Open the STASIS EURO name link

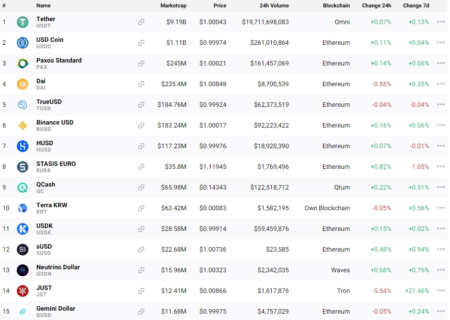click(x=56, y=163)
